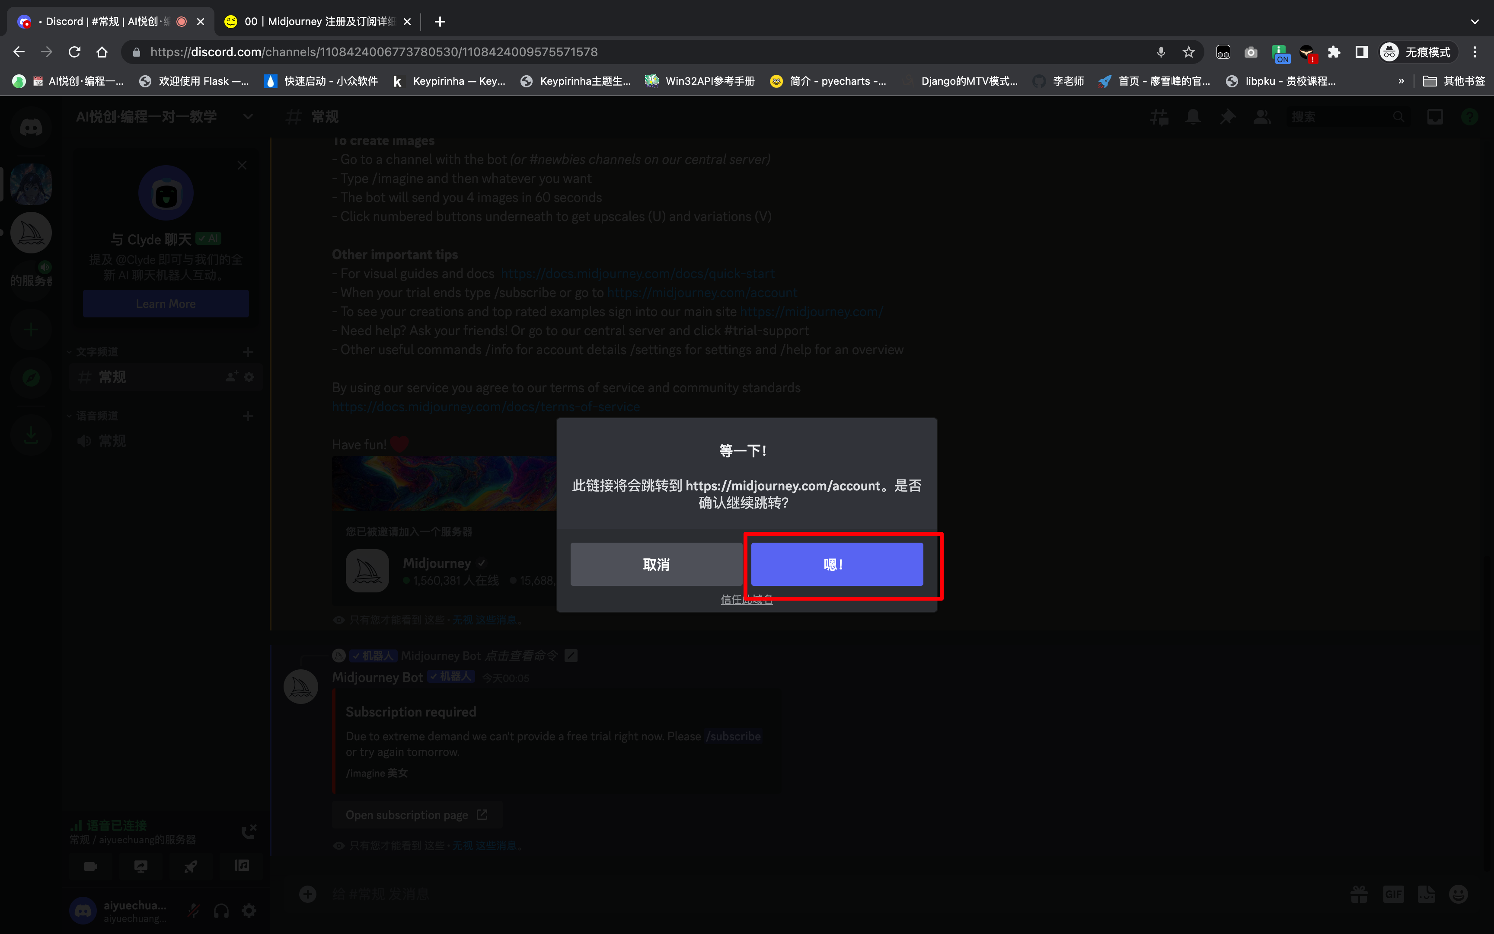Toggle microphone mute in user panel
This screenshot has width=1494, height=934.
pos(194,911)
